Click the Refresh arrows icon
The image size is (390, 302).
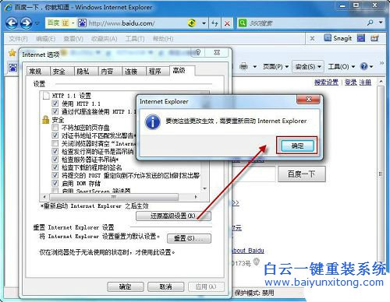[x=214, y=23]
